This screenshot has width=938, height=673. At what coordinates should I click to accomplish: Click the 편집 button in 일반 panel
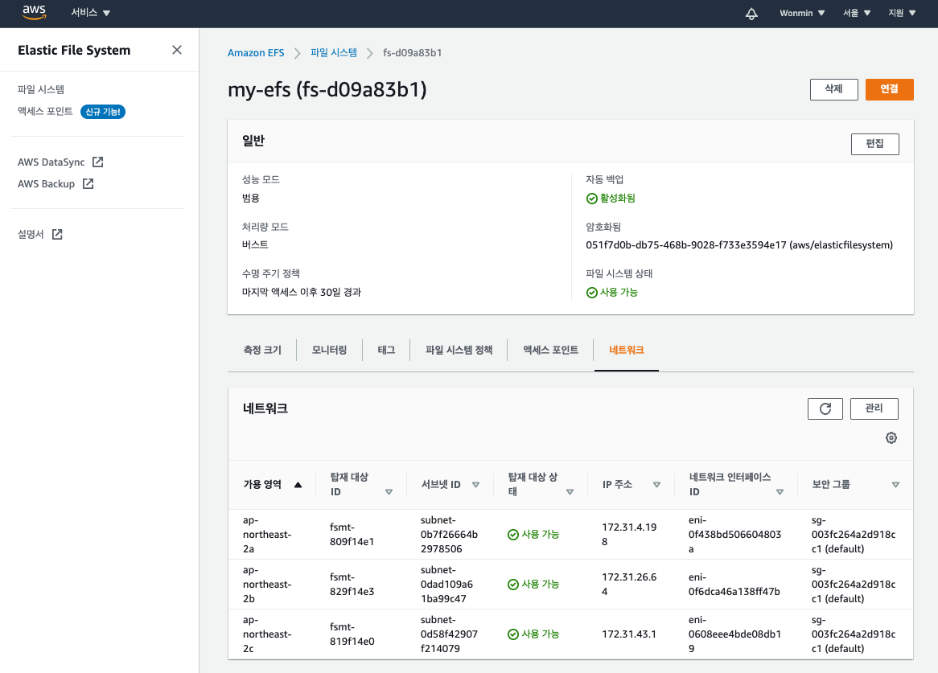coord(874,144)
